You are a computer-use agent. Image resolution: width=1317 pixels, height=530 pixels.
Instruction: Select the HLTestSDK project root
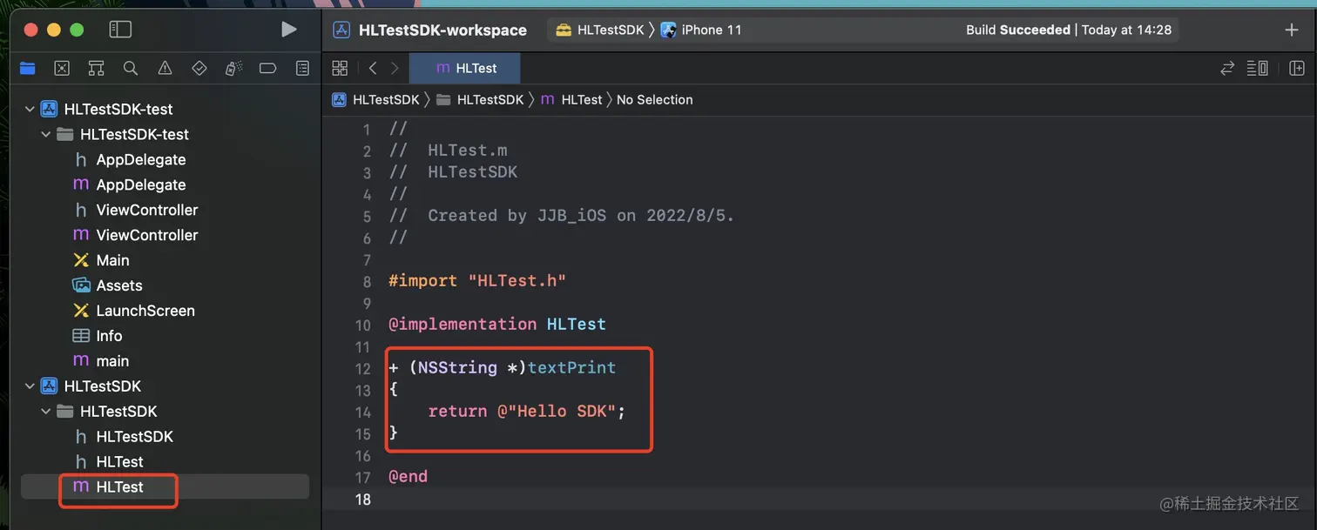(x=103, y=386)
